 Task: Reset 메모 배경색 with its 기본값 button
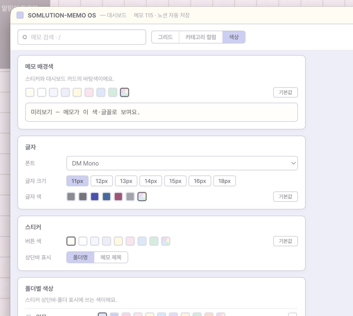[x=285, y=92]
